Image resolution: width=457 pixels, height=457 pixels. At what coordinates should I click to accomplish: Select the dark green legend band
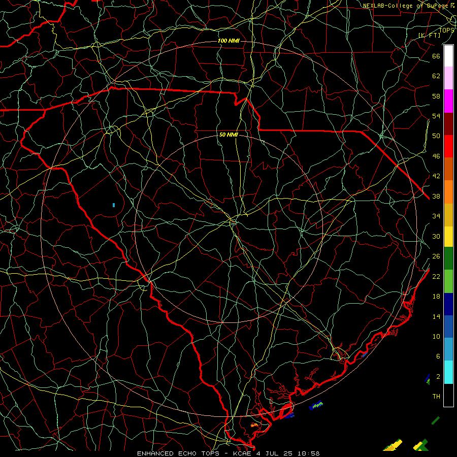(448, 258)
